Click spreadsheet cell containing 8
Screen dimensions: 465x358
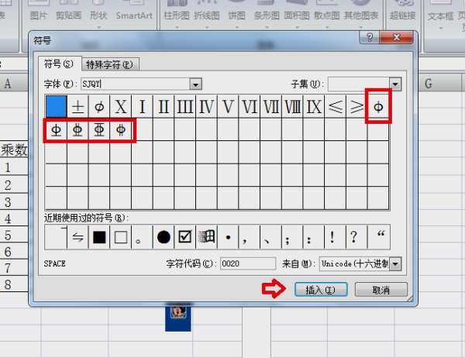tap(14, 284)
